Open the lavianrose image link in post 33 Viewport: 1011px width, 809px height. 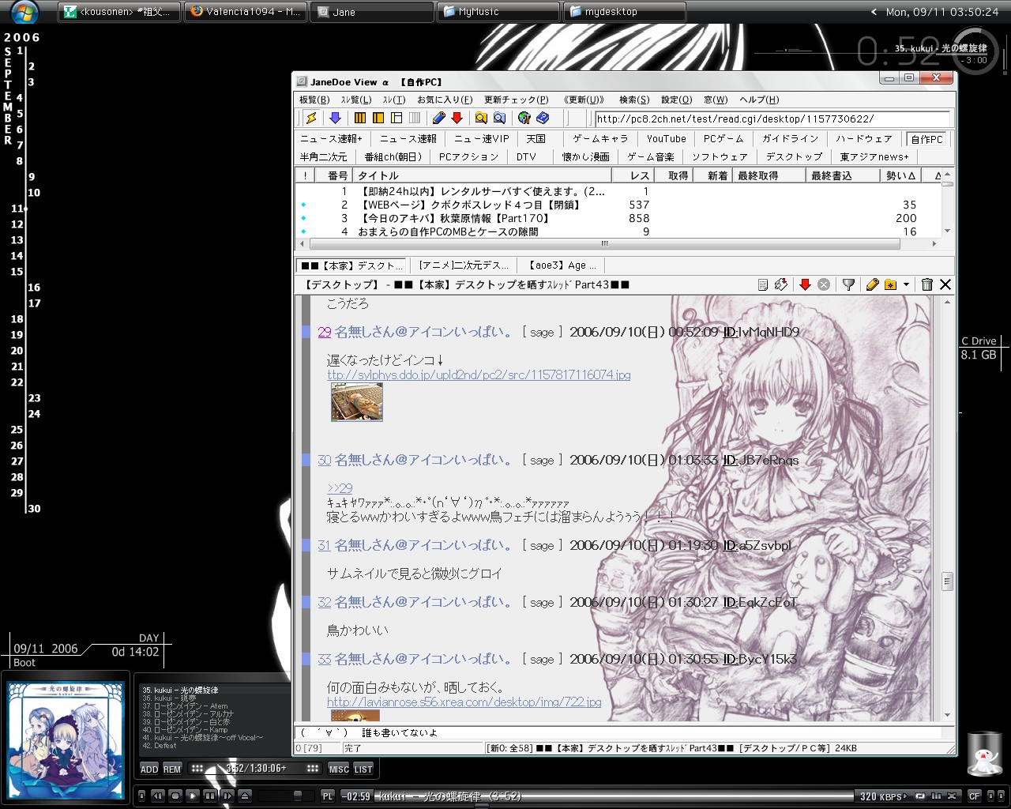click(x=464, y=702)
